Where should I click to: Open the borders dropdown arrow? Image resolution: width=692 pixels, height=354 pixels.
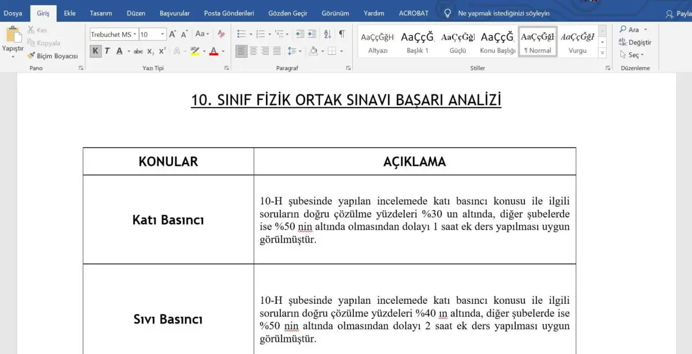[x=341, y=51]
